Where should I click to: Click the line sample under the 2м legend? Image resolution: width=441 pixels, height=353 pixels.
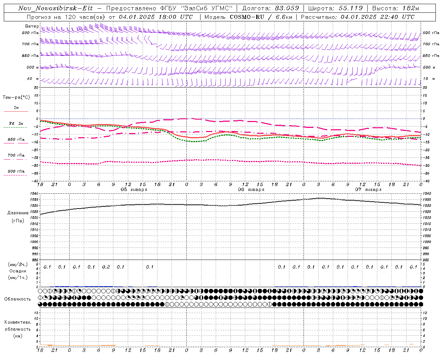pyautogui.click(x=16, y=111)
